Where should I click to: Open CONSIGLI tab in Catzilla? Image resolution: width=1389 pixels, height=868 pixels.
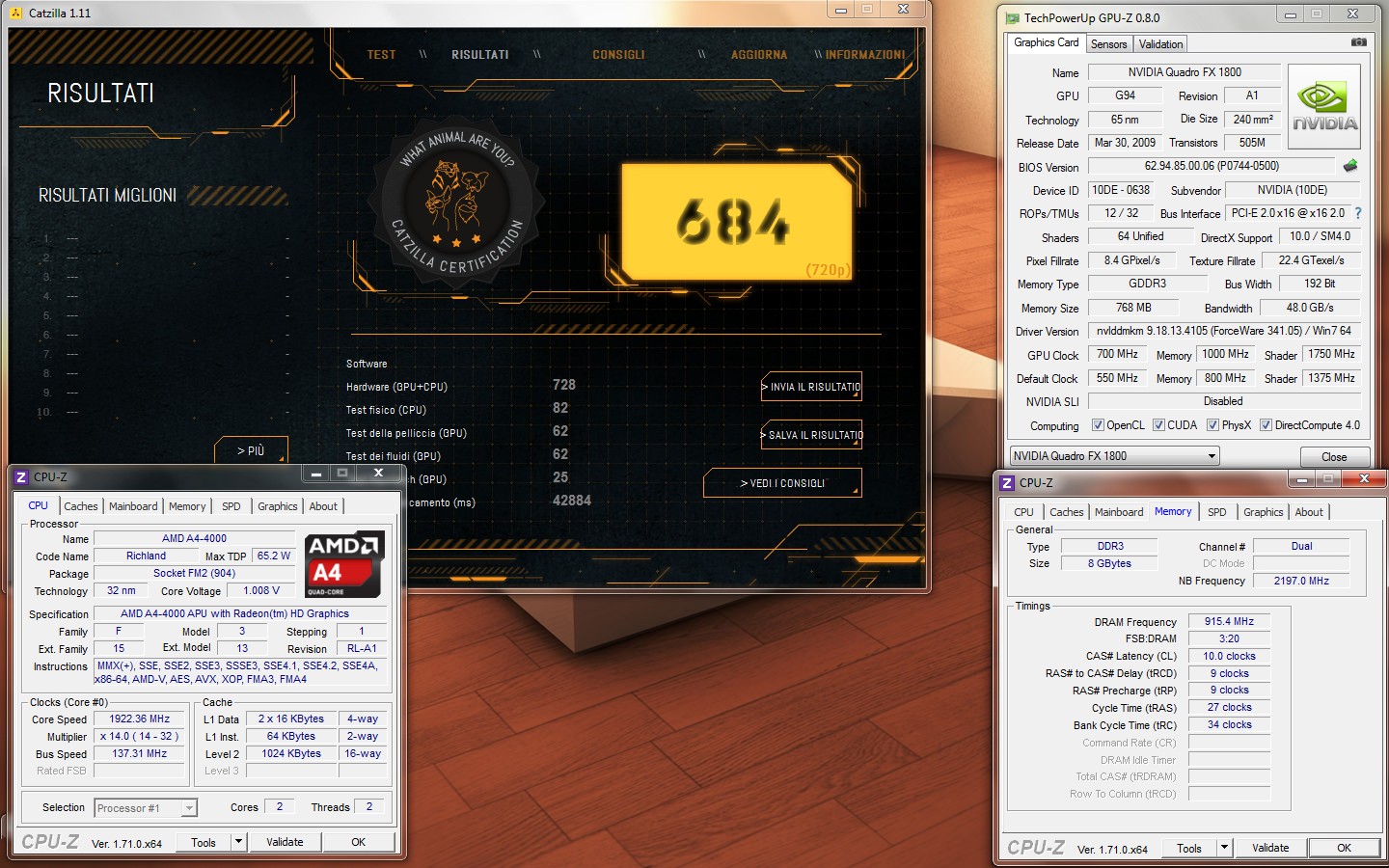pos(618,55)
